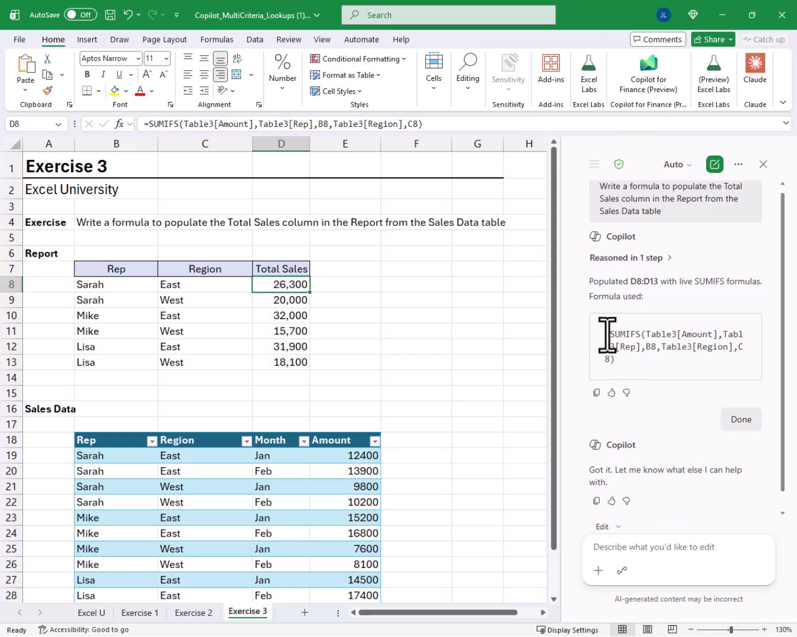The height and width of the screenshot is (637, 797).
Task: Toggle Normal view in status bar
Action: coord(622,629)
